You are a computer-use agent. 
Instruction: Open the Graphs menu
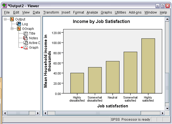(106, 12)
